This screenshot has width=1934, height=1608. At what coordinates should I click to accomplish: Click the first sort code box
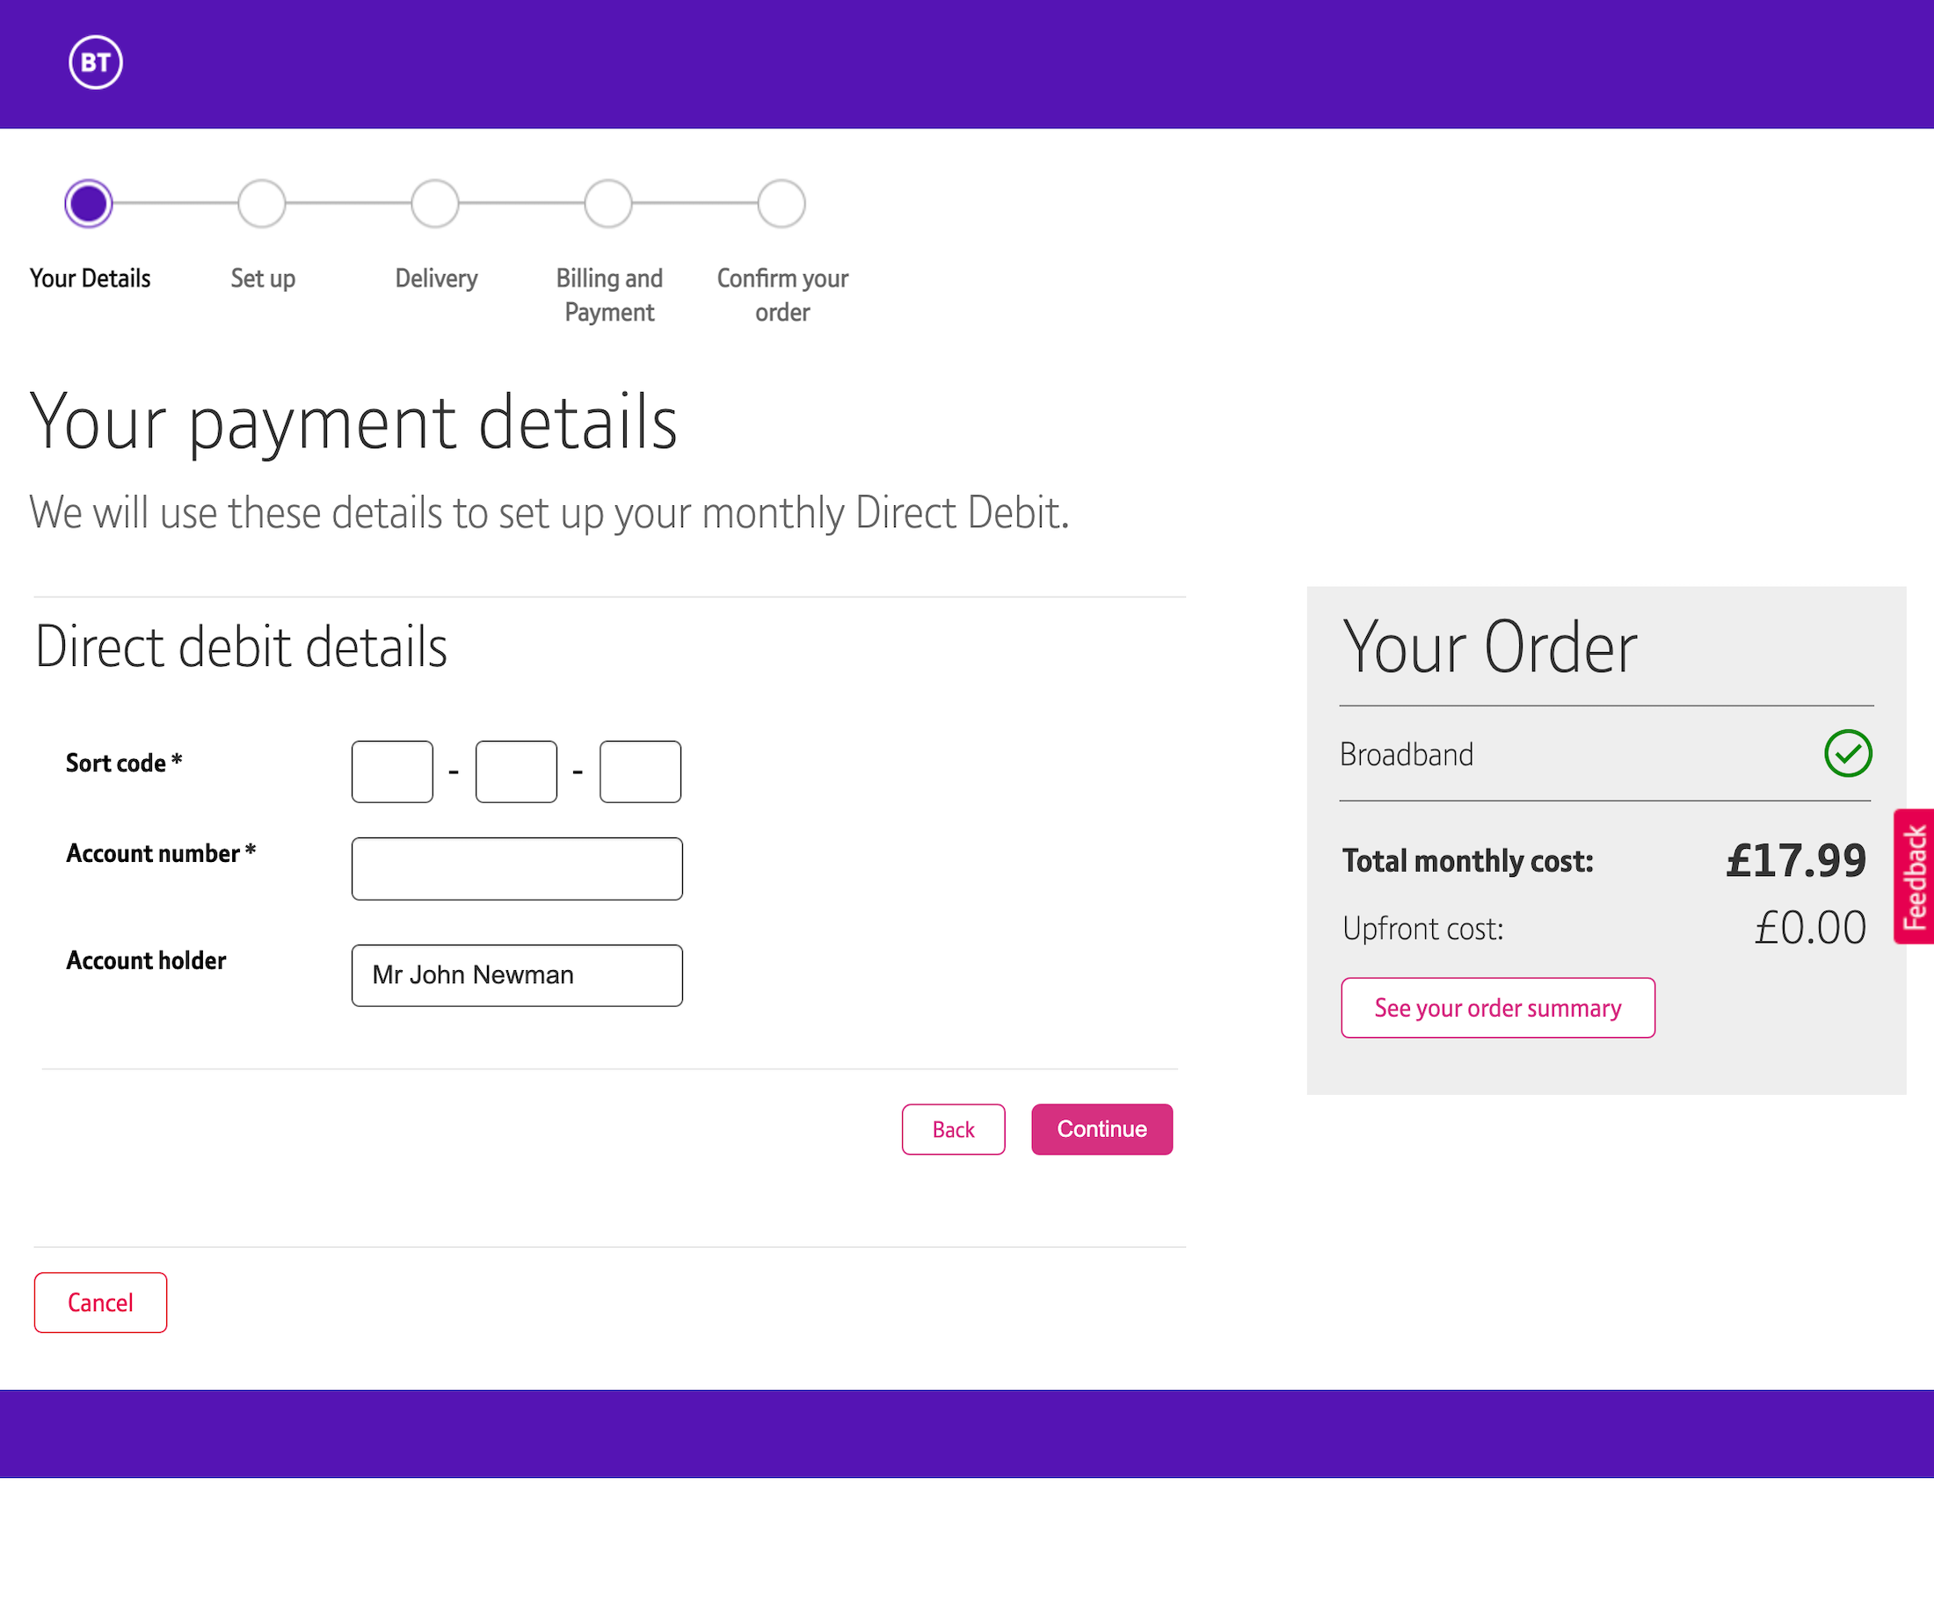coord(392,772)
